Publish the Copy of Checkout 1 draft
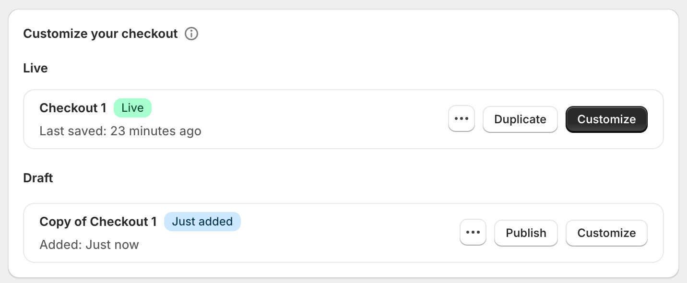The height and width of the screenshot is (283, 687). (x=526, y=233)
